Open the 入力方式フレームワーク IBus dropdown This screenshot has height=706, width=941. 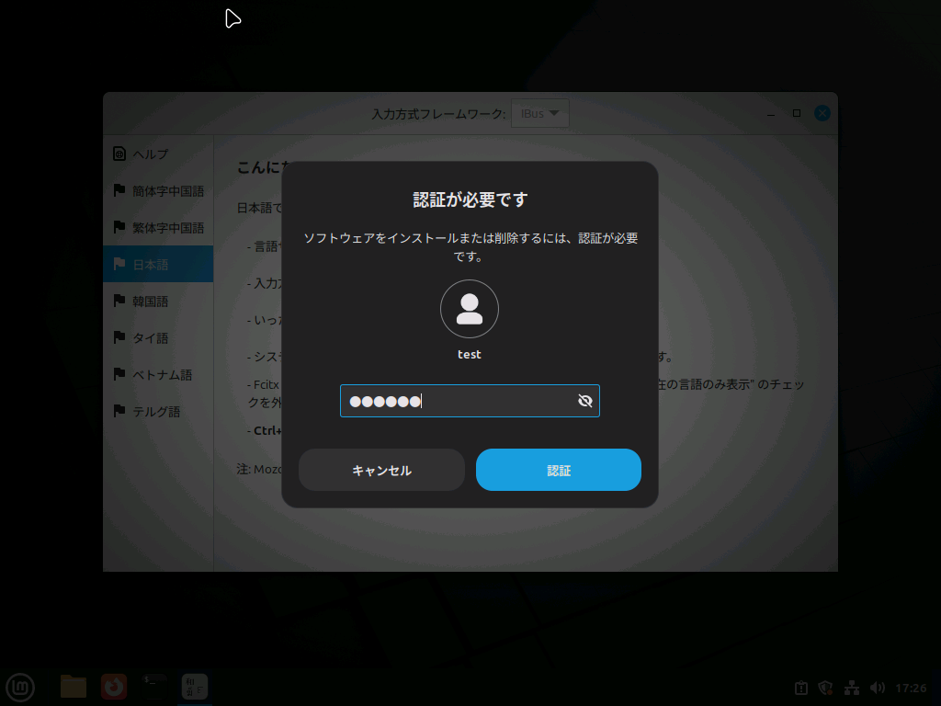pyautogui.click(x=539, y=113)
